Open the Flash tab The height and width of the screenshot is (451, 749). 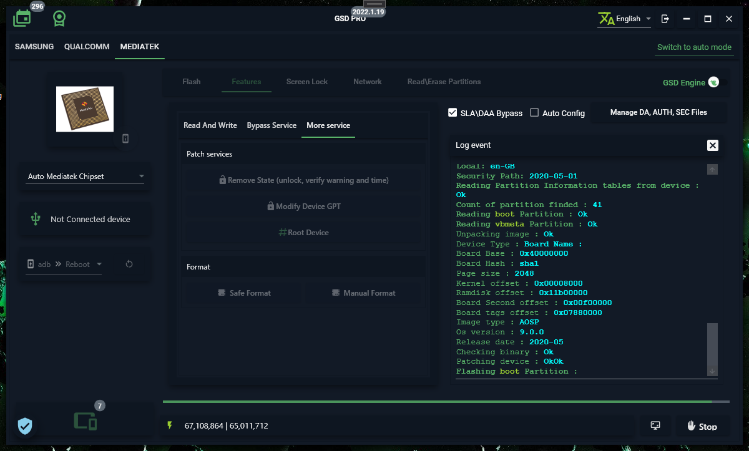pos(192,82)
